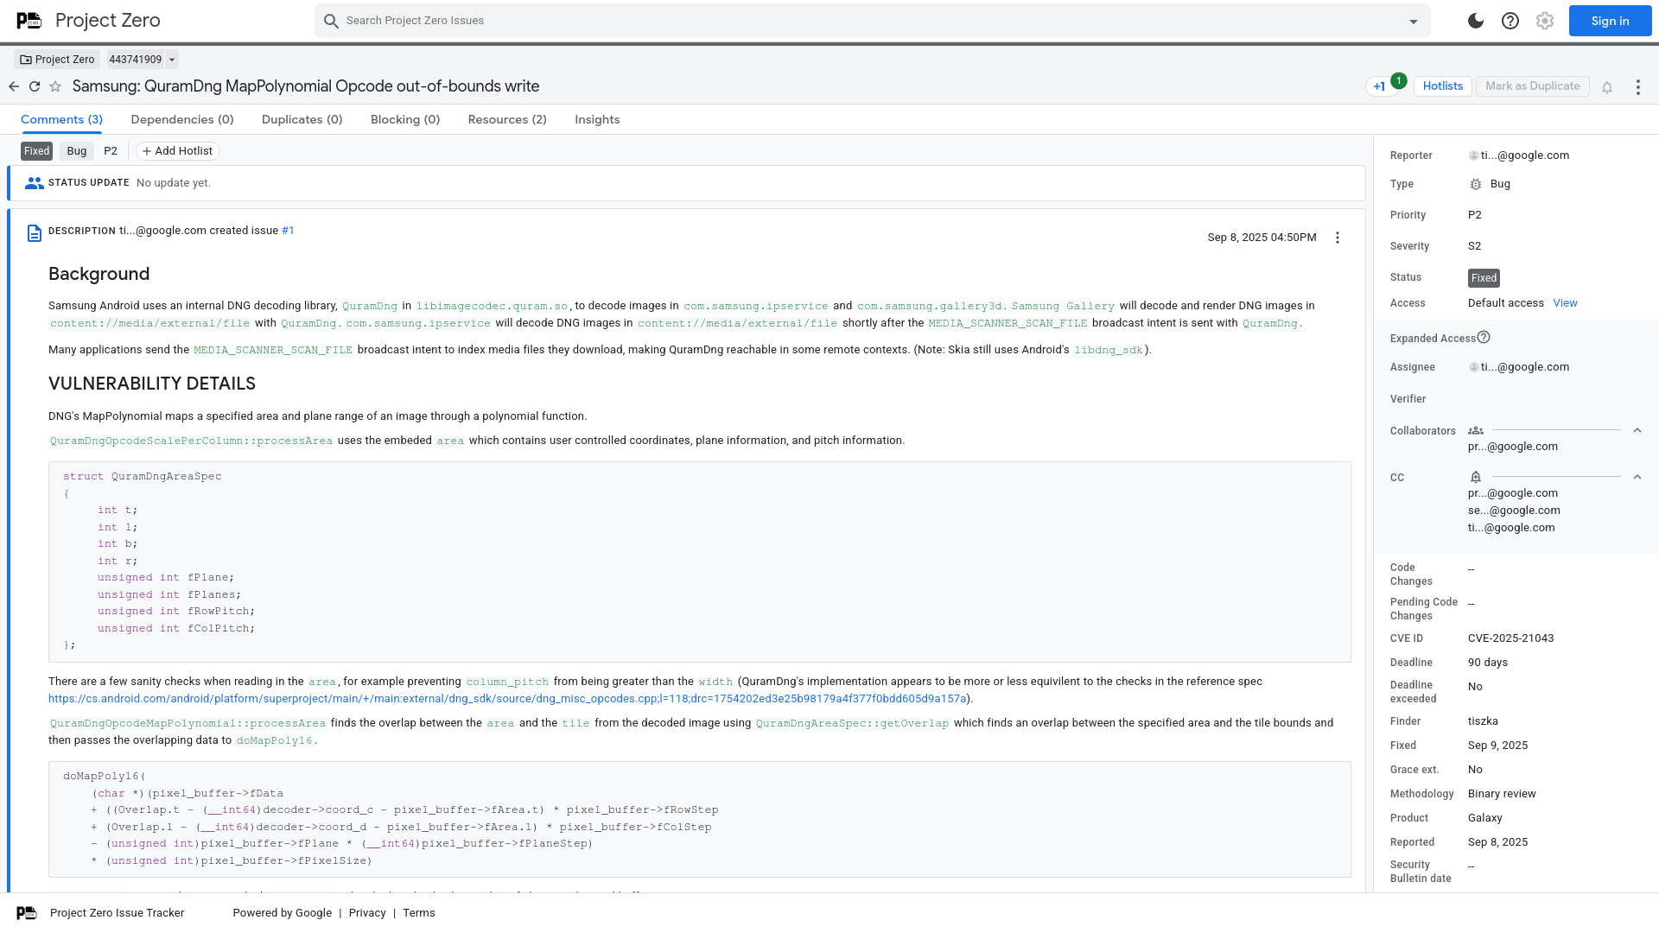The height and width of the screenshot is (933, 1659).
Task: Click the Project Zero logo icon
Action: click(28, 20)
